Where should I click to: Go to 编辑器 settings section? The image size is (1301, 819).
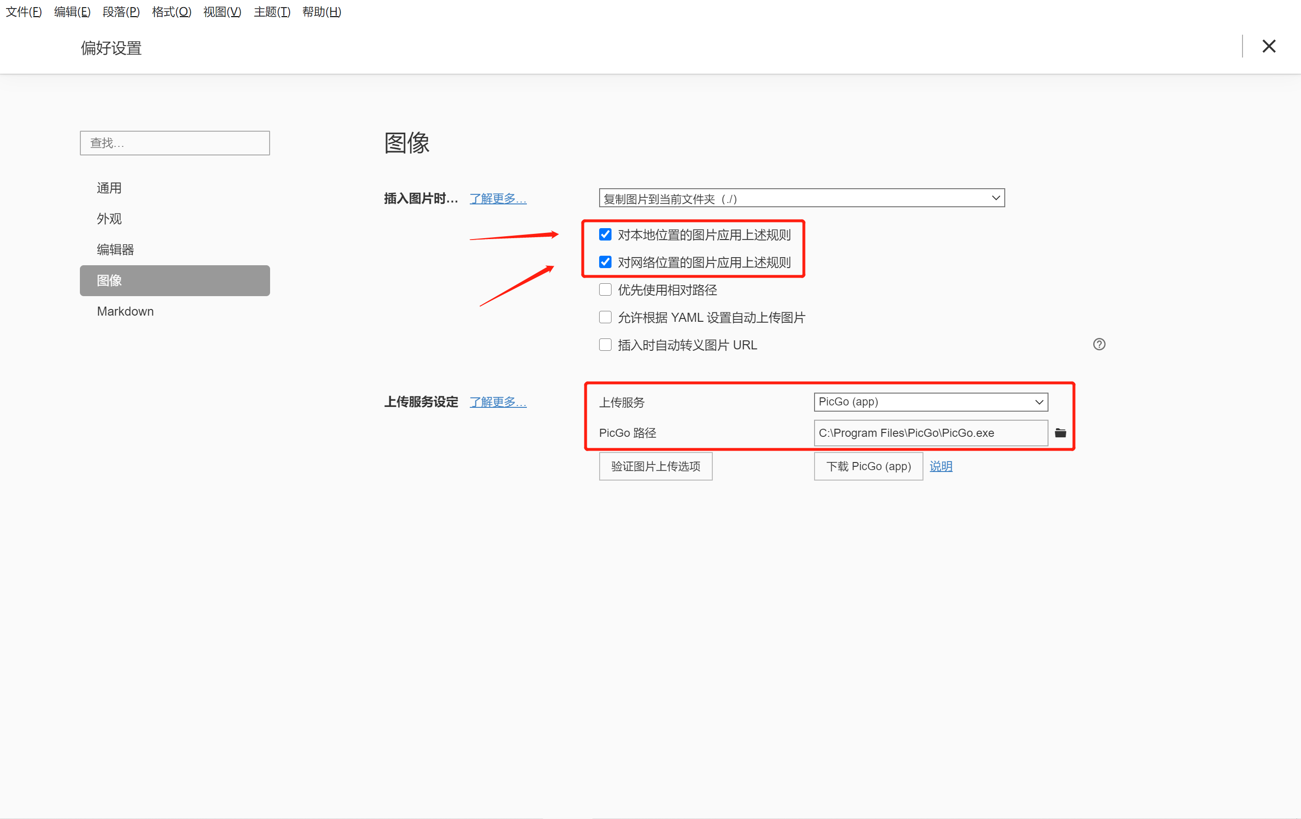click(115, 250)
